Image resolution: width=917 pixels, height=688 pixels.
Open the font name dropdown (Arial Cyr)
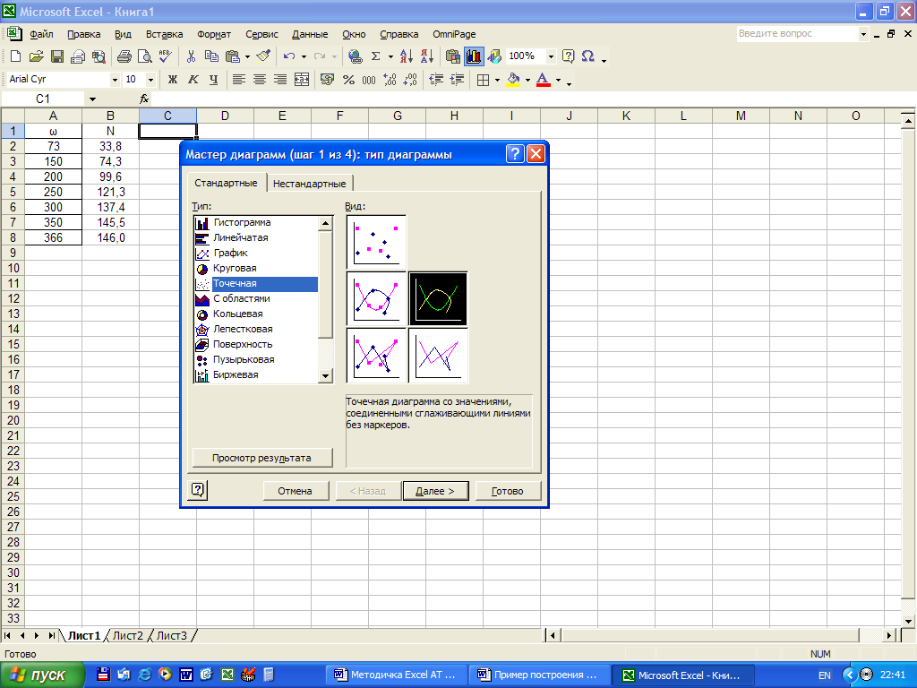115,80
